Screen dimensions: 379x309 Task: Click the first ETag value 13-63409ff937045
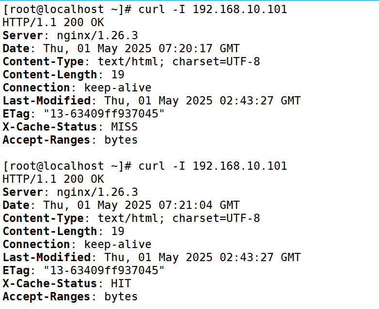[104, 114]
